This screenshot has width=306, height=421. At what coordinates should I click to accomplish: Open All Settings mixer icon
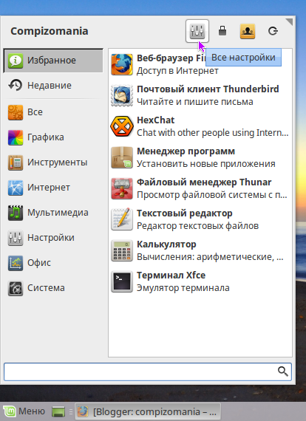(197, 31)
